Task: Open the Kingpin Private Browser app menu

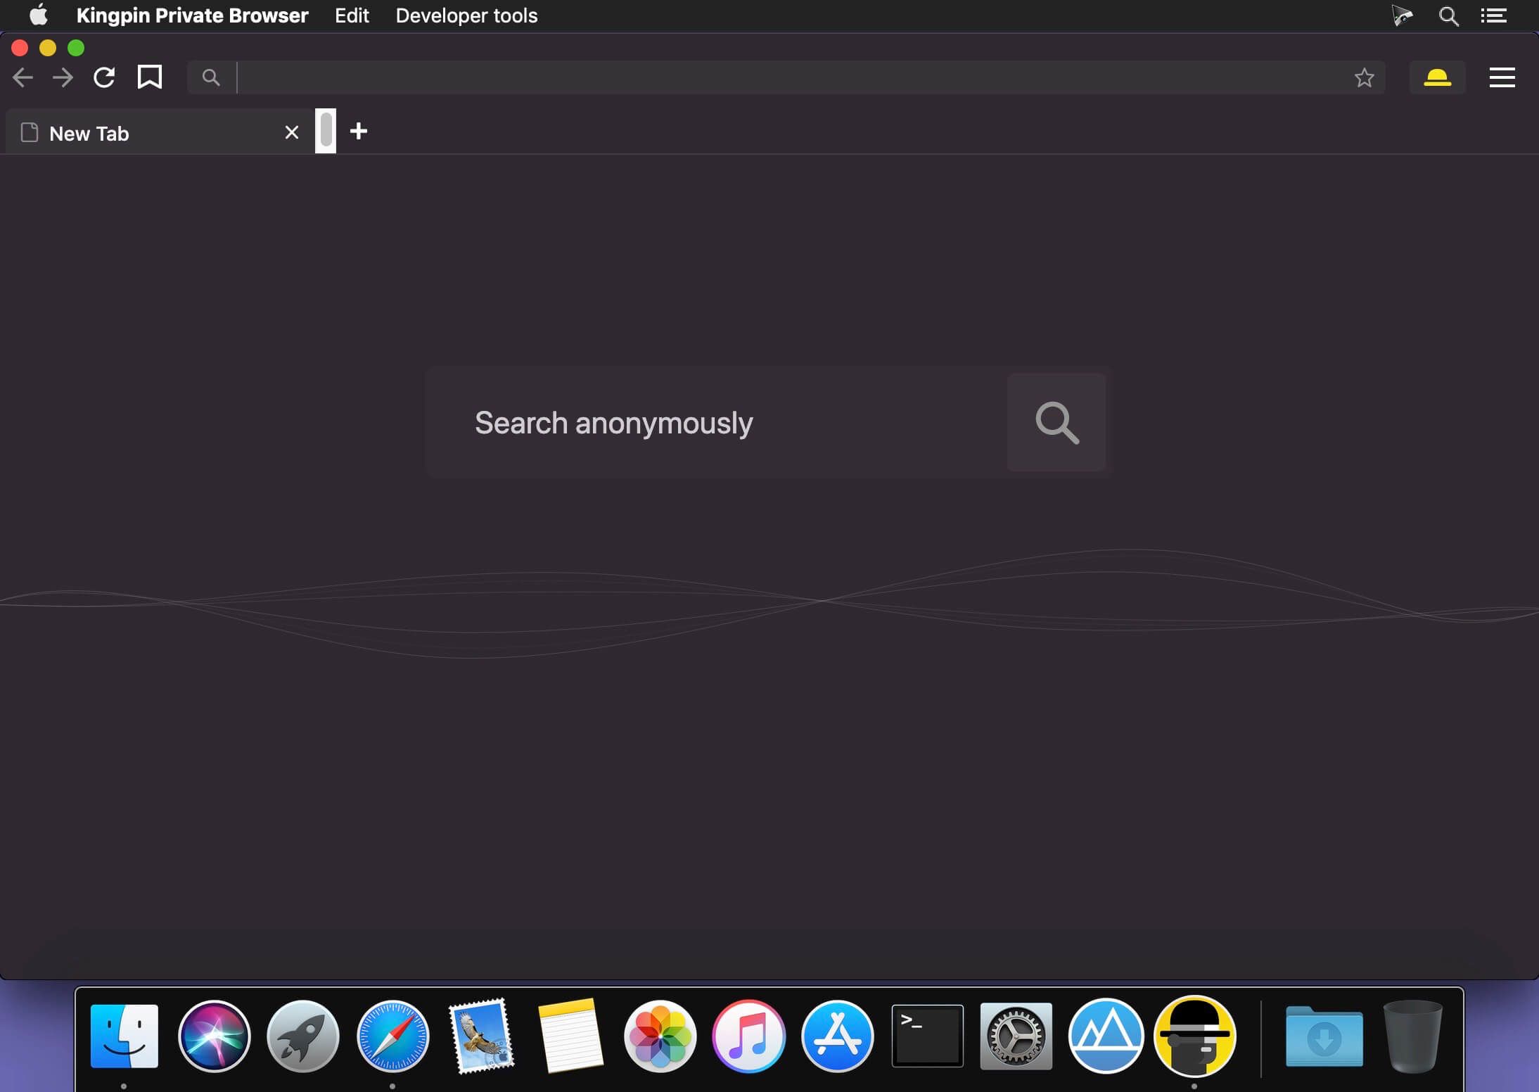Action: 192,15
